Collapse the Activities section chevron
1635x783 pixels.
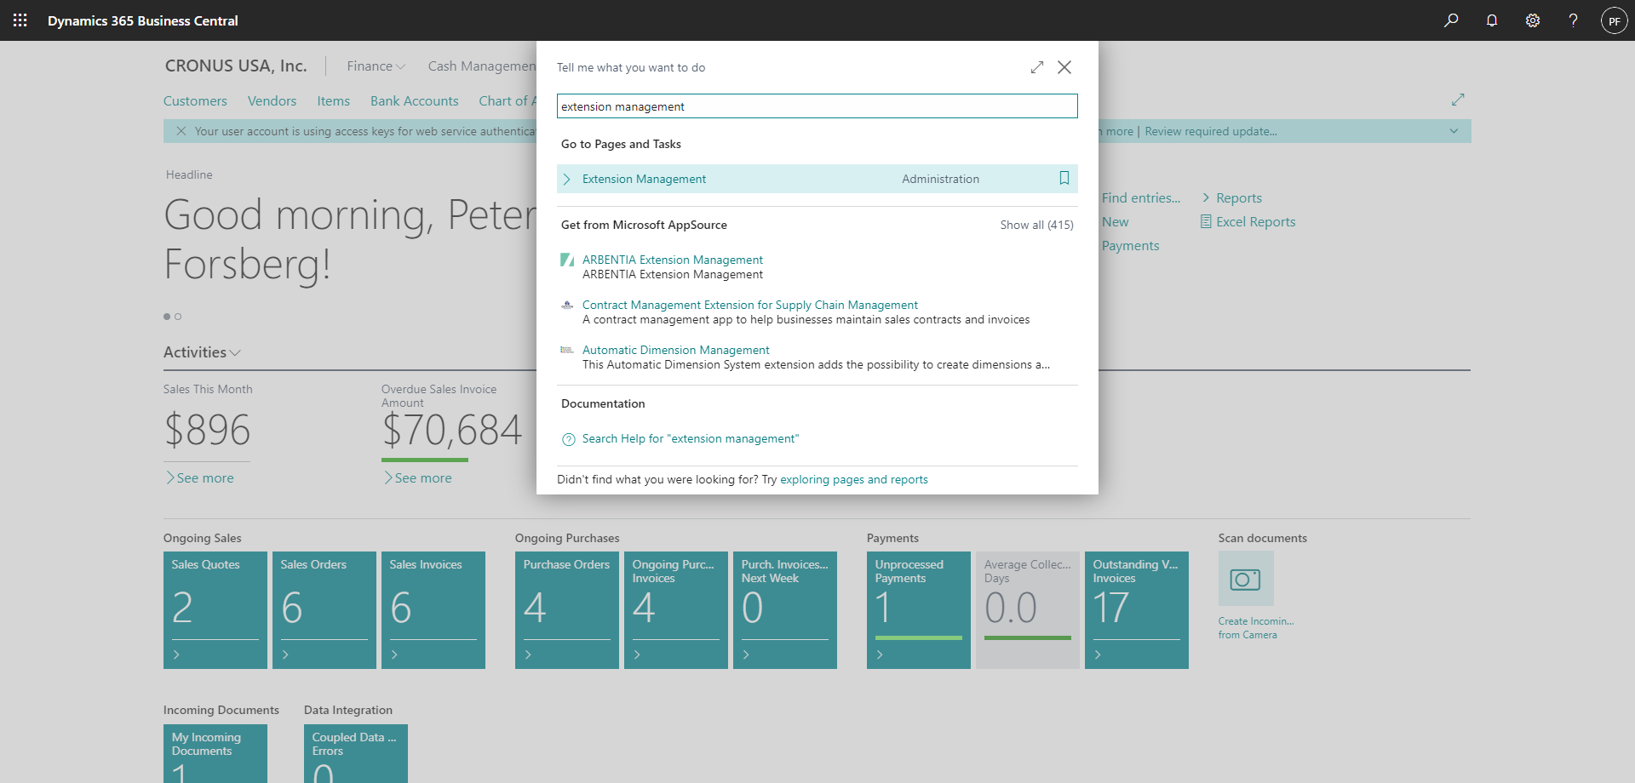pyautogui.click(x=235, y=352)
